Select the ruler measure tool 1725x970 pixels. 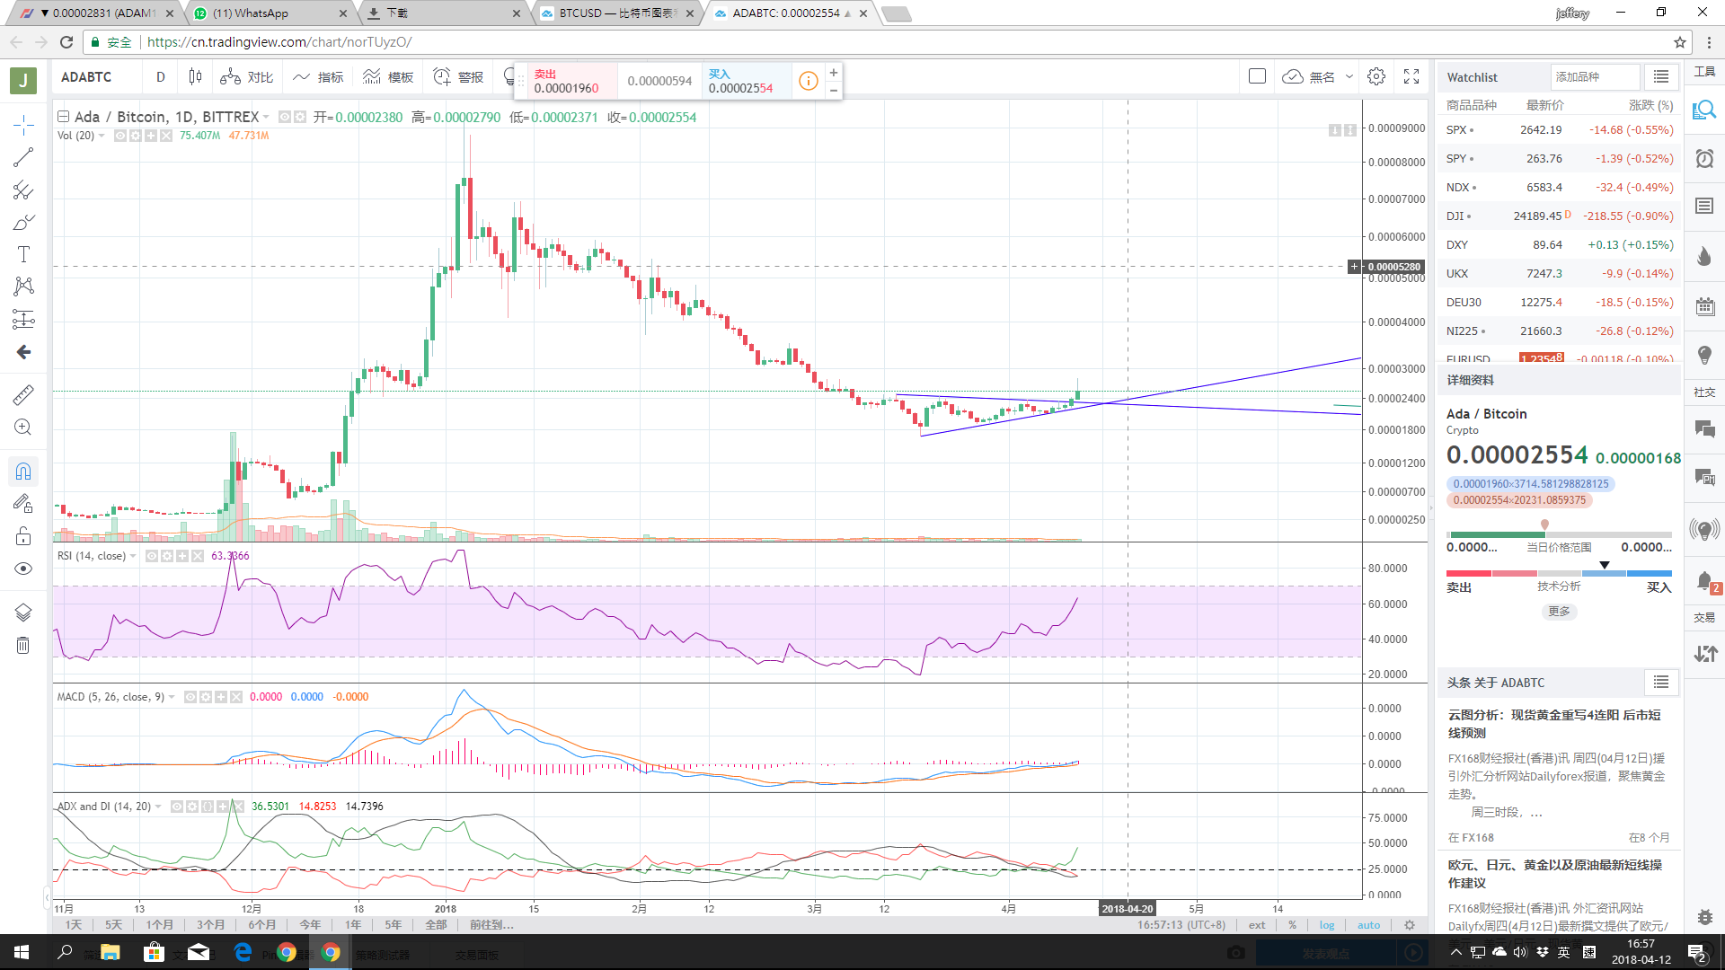(x=23, y=394)
